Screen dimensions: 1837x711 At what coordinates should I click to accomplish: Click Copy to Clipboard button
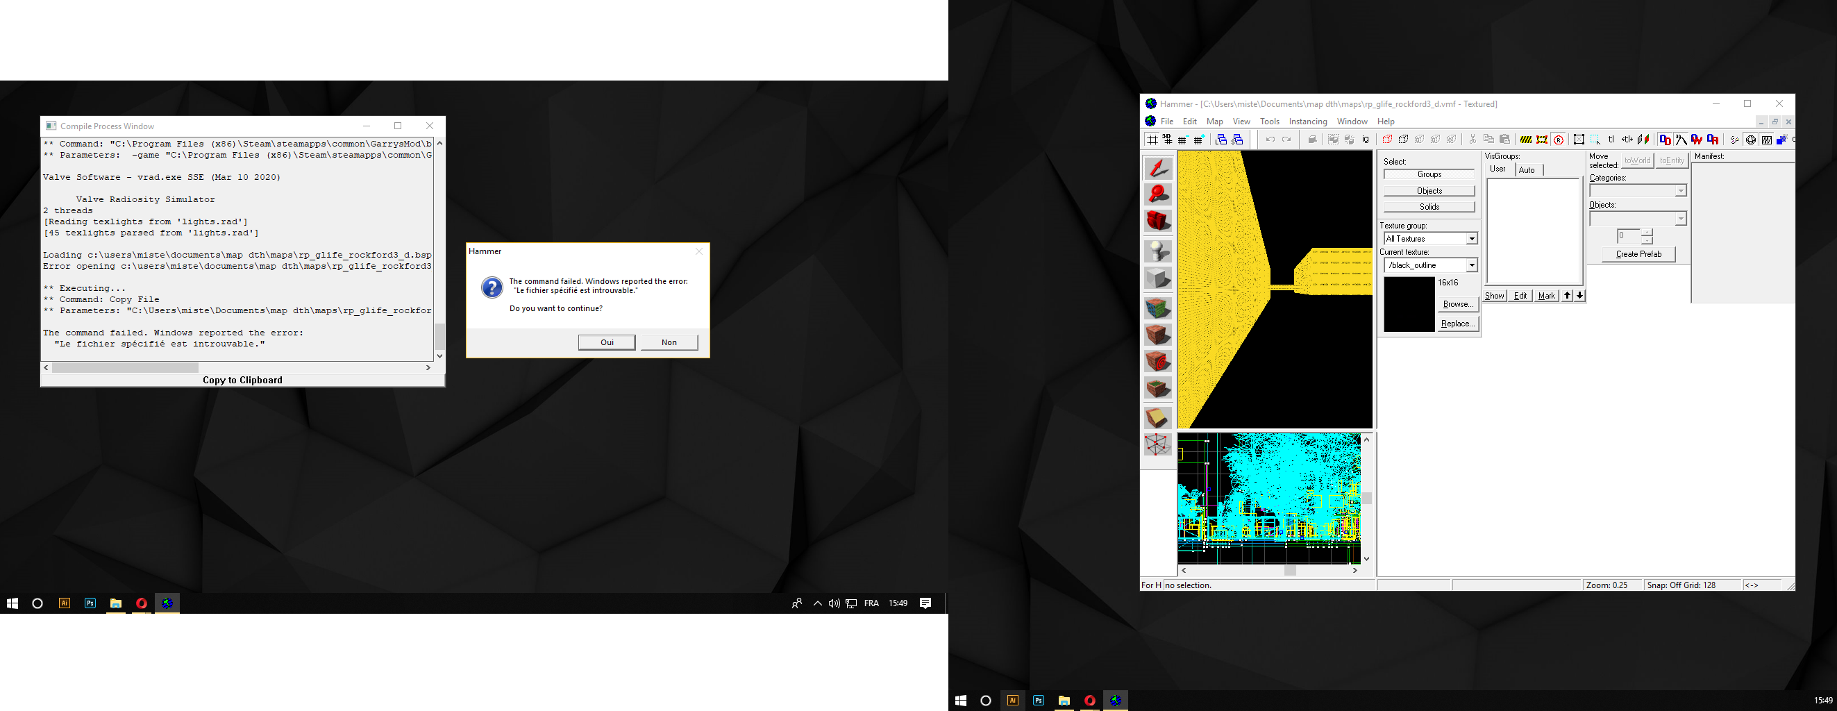coord(242,380)
